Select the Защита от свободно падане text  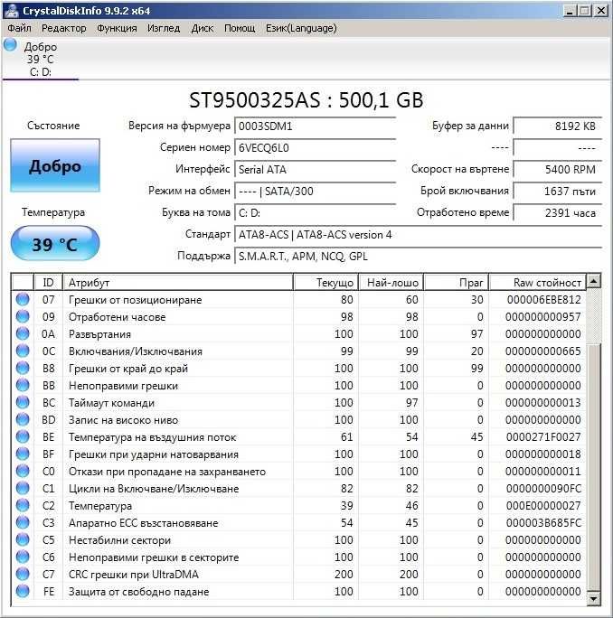pyautogui.click(x=139, y=592)
